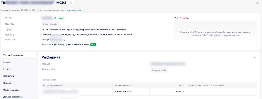Open the 'Ижро ишлари' sidebar section
Viewport: 262px width, 99px height.
(11, 90)
